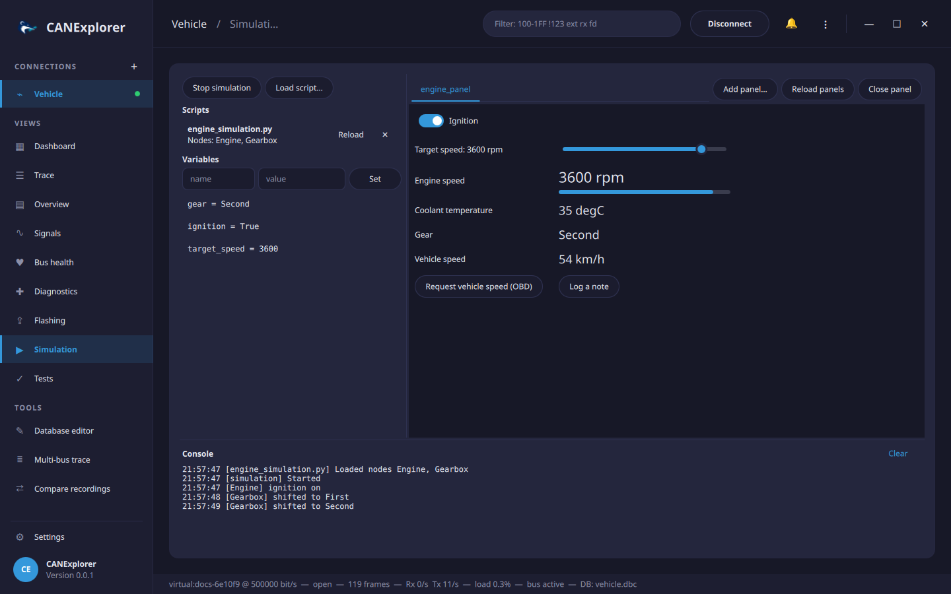Click the Compare recordings arrows icon
Screen dimensions: 951x594
pos(20,489)
